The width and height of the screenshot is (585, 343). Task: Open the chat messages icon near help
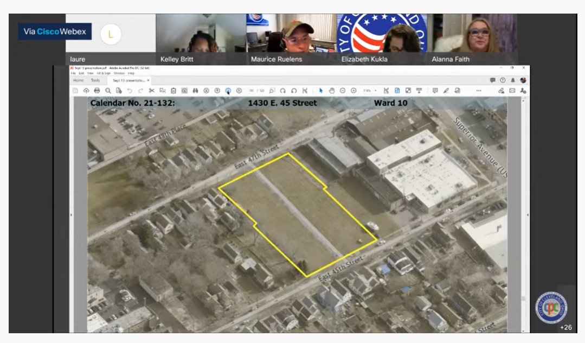492,80
